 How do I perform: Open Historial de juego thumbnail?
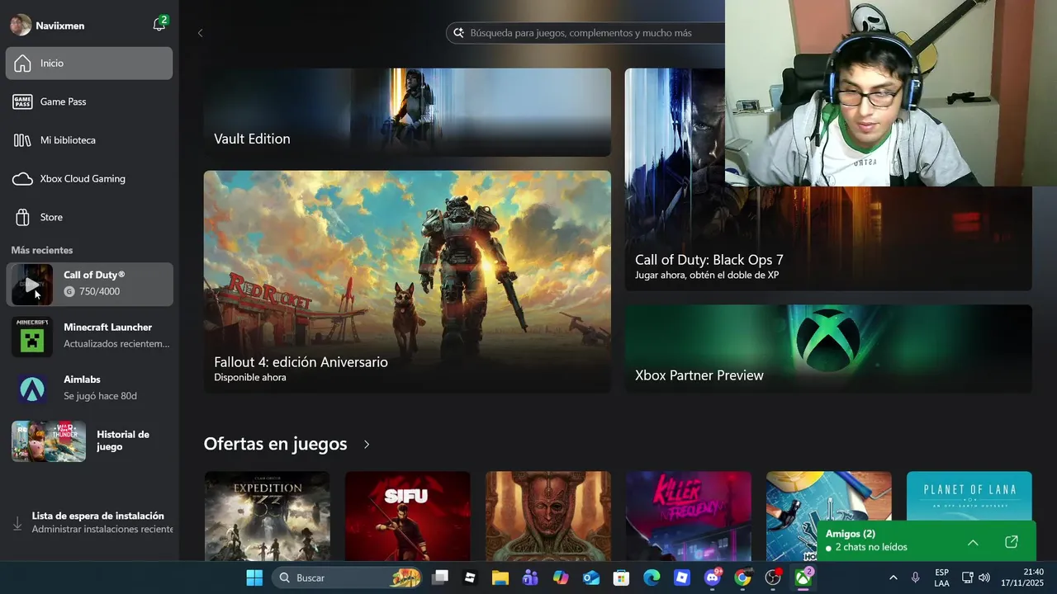(49, 441)
